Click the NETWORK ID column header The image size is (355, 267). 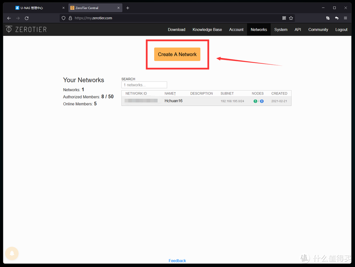(136, 93)
